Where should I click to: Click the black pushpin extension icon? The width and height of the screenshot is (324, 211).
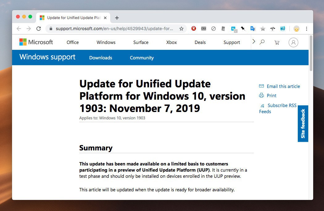tap(243, 28)
